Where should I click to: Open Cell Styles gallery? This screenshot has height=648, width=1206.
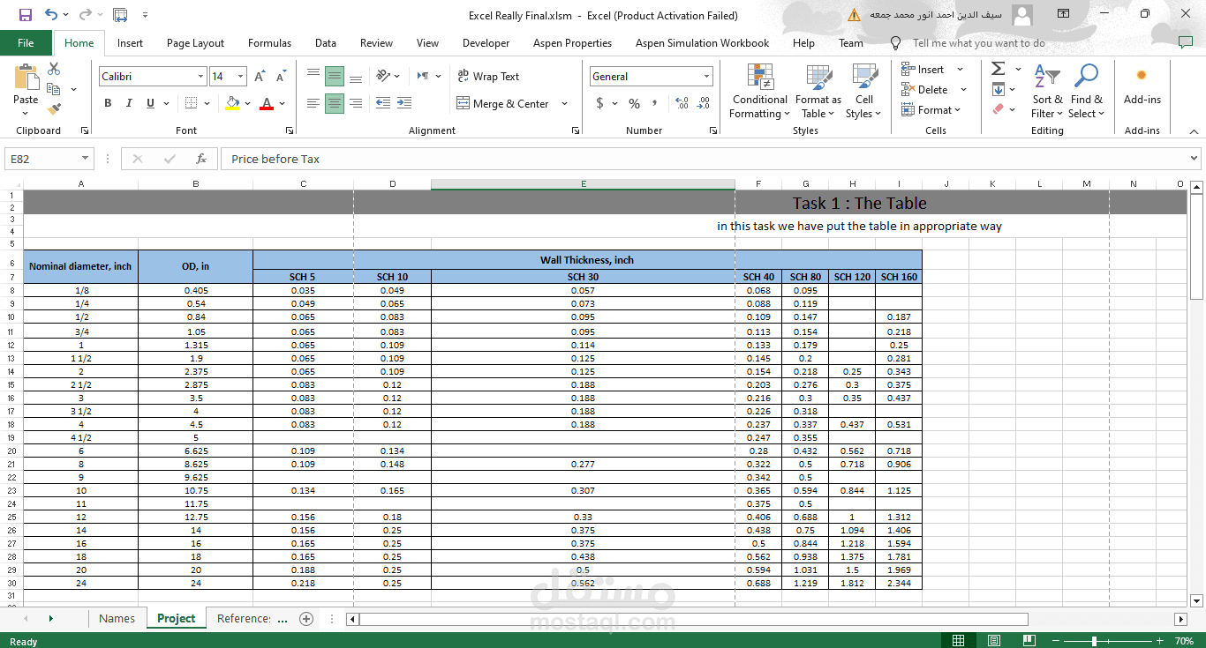coord(863,91)
